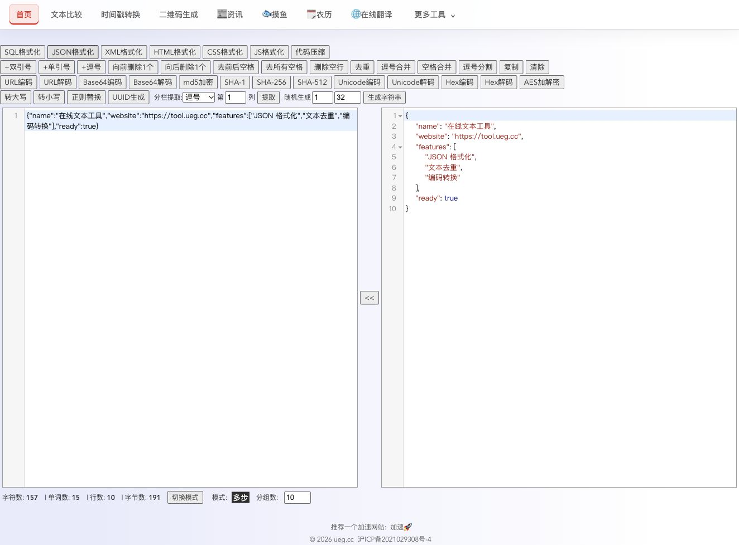Collapse the root JSON object fold arrow
This screenshot has height=545, width=739.
pos(400,116)
